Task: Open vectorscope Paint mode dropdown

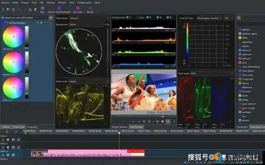Action: 89,18
